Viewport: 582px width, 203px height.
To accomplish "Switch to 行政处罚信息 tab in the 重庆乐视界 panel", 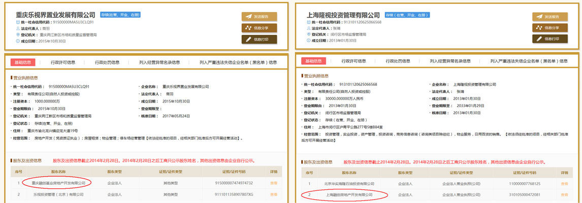I will (107, 62).
